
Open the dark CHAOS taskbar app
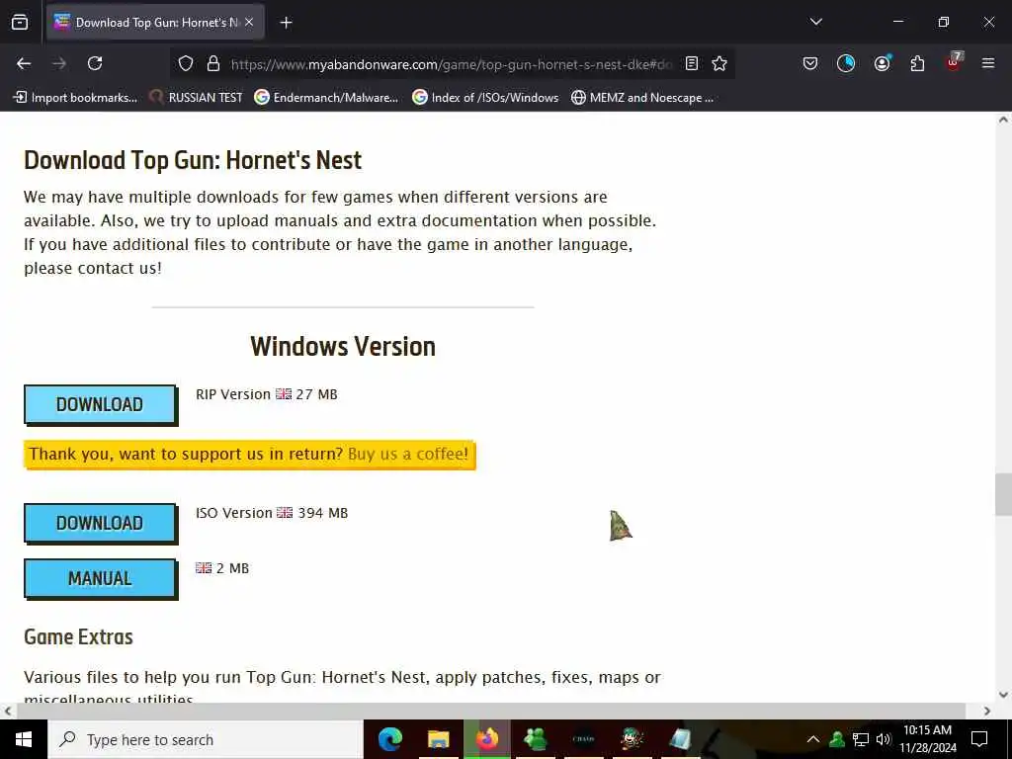point(583,739)
